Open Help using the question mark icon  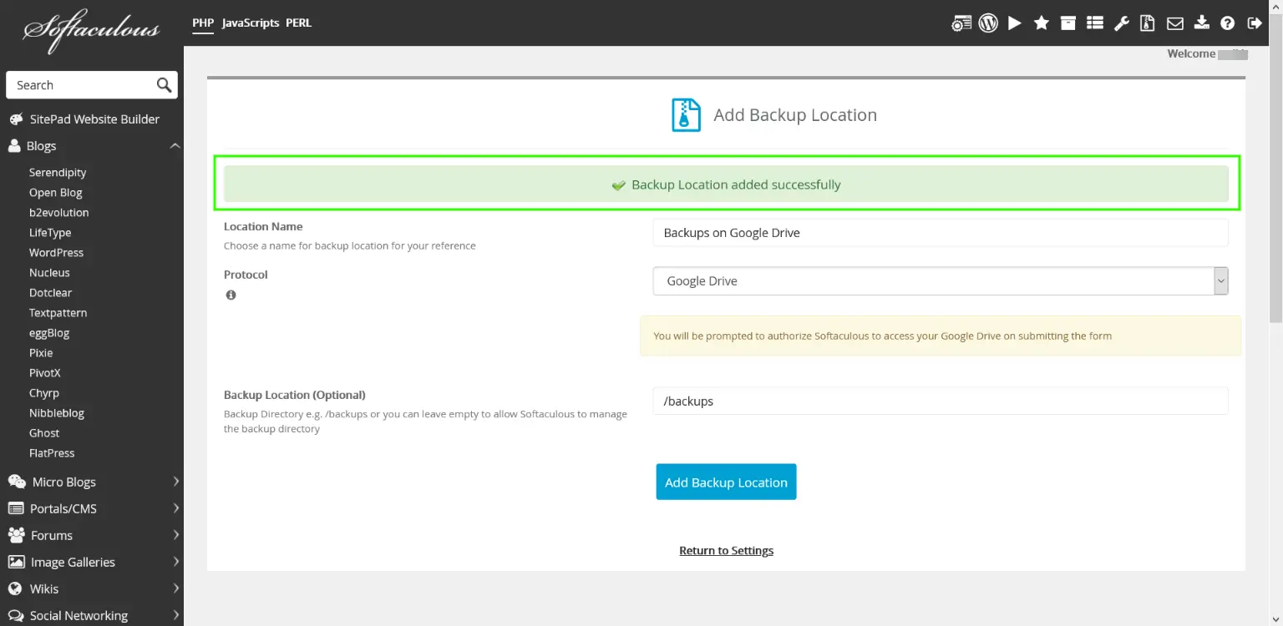click(1228, 23)
